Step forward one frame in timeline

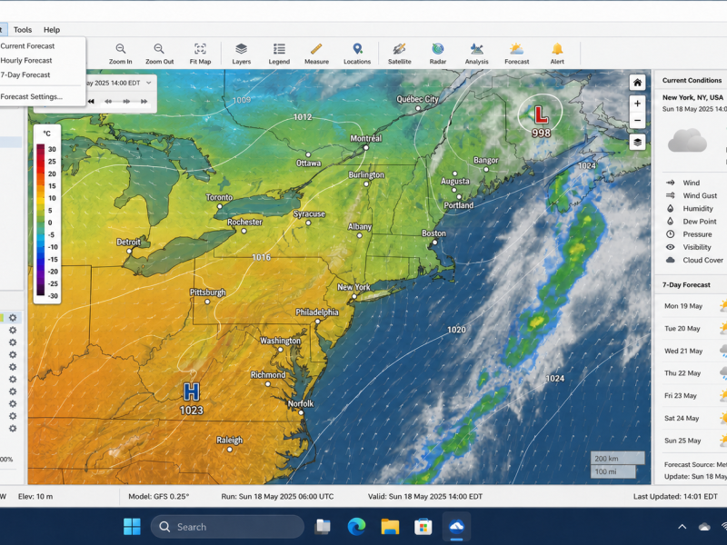[x=126, y=101]
